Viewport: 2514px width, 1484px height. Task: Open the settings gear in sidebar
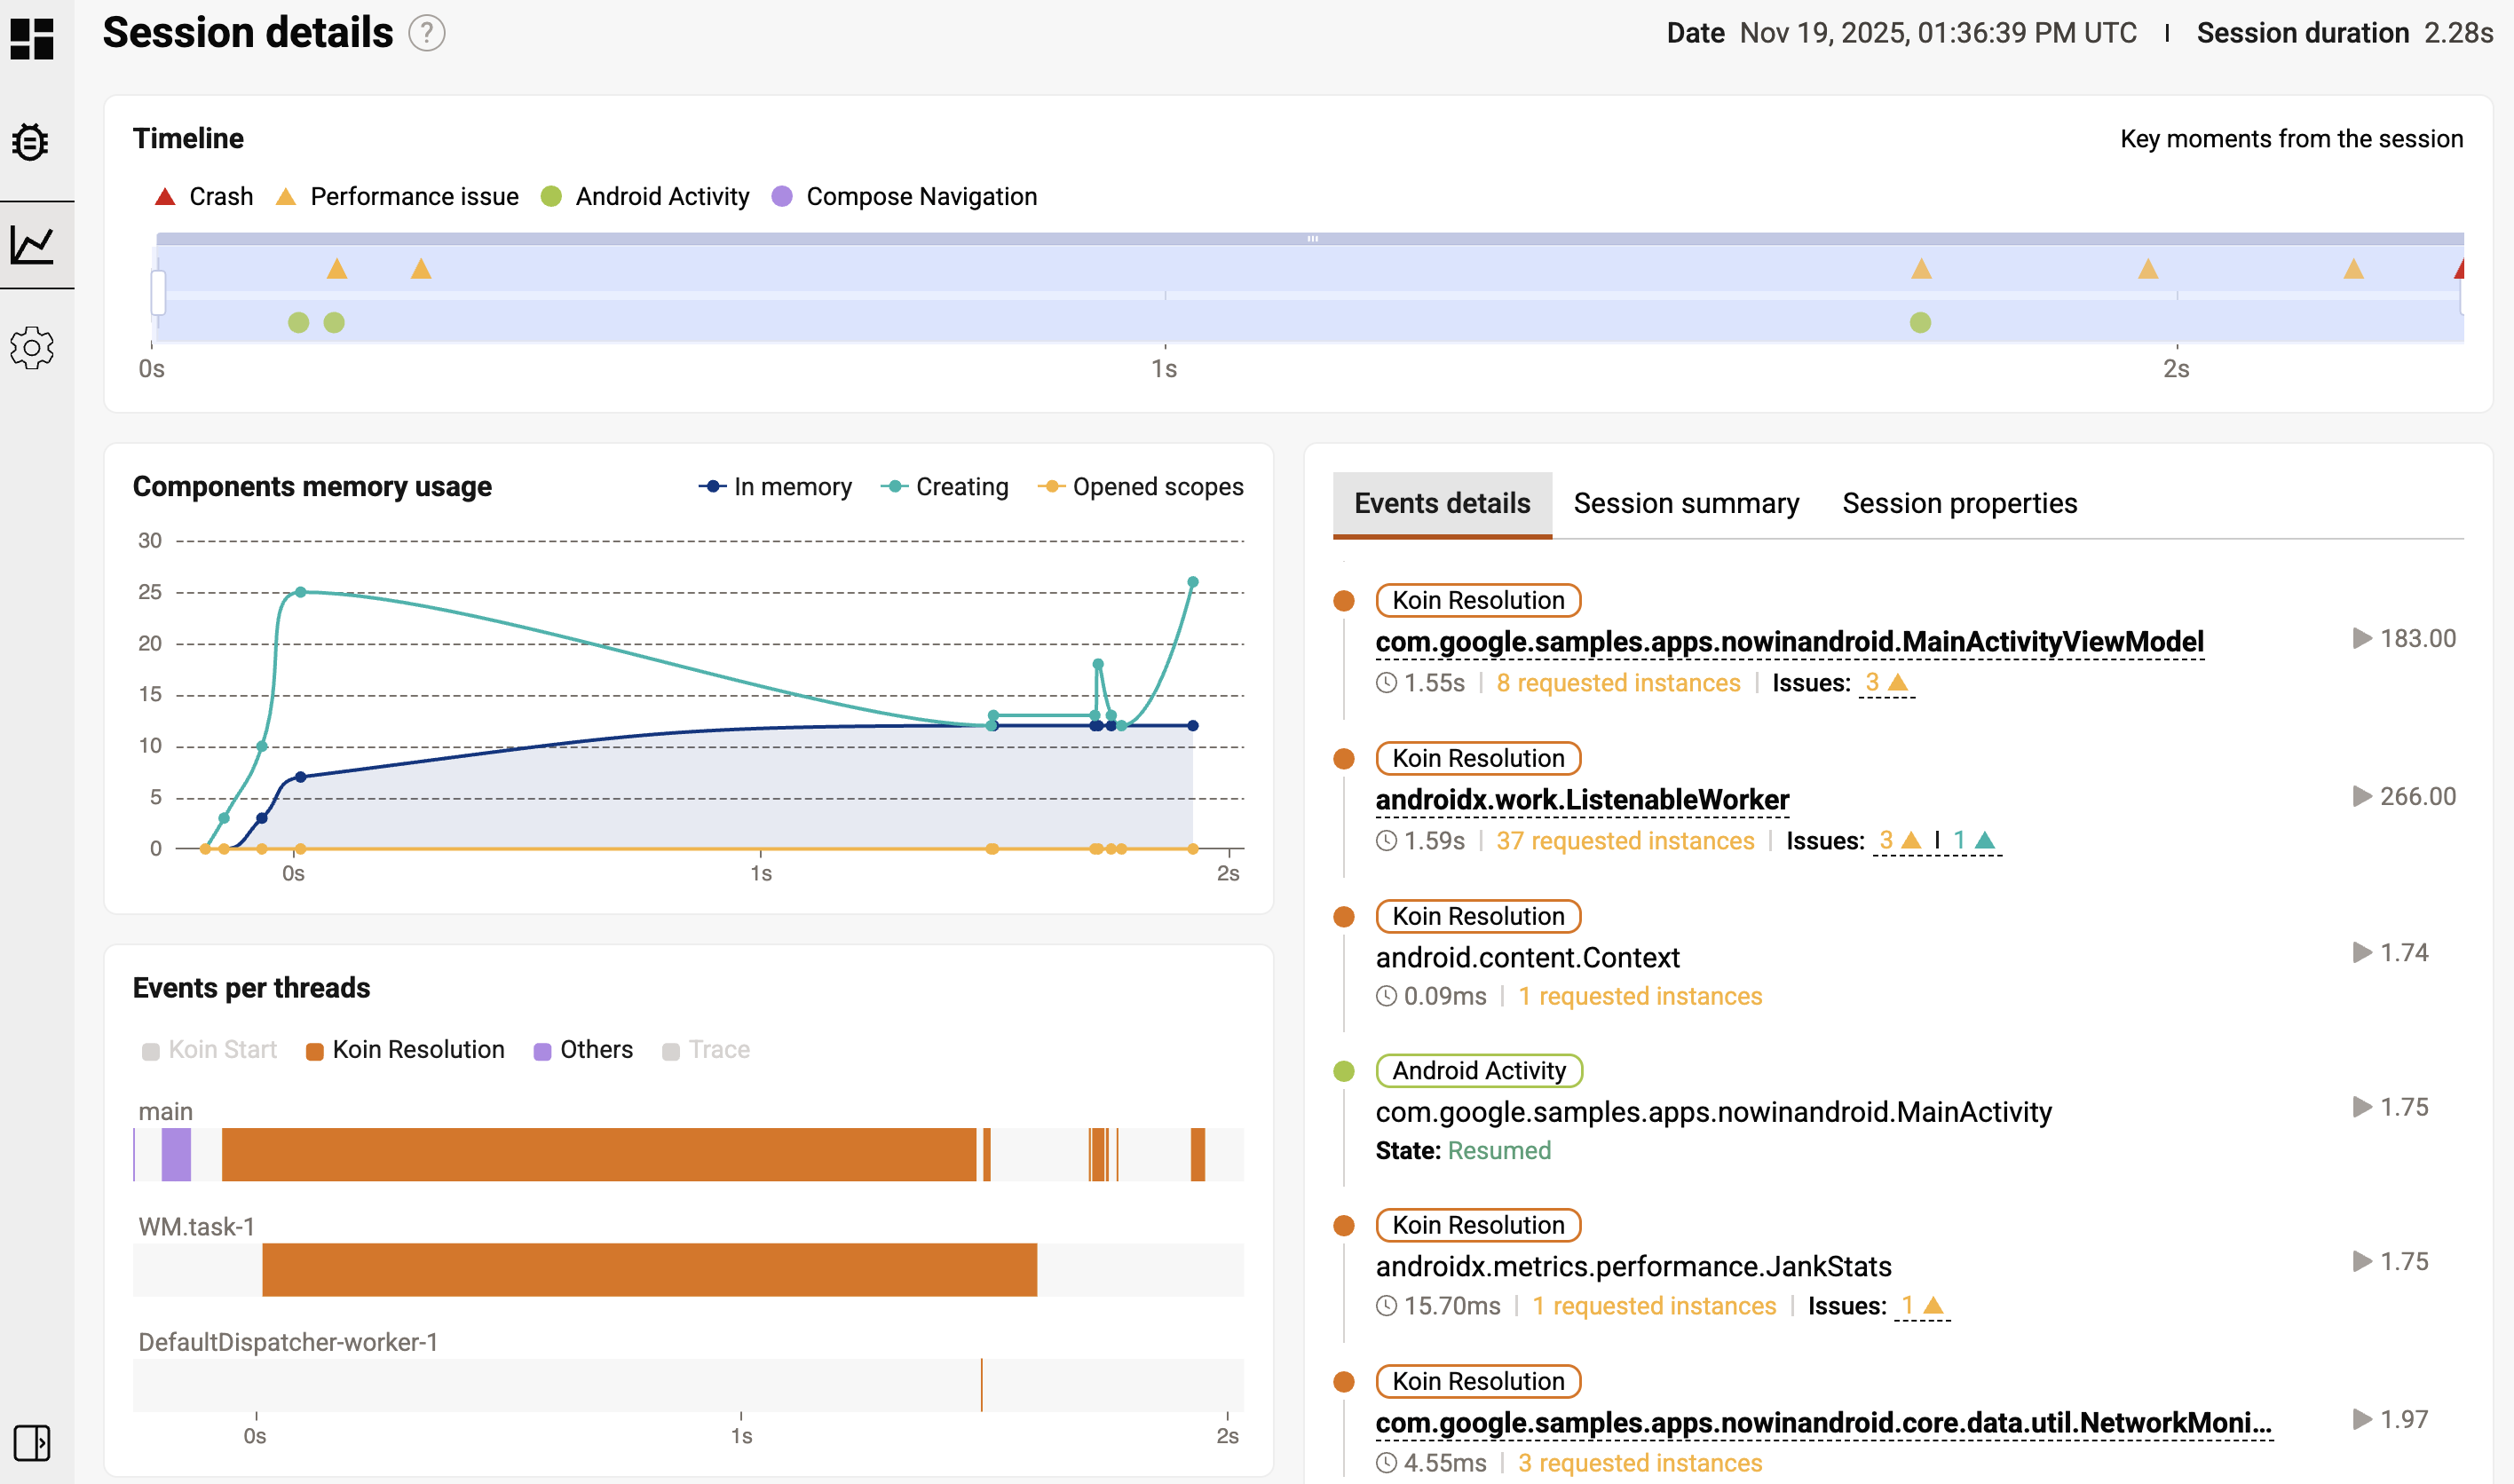(x=32, y=348)
